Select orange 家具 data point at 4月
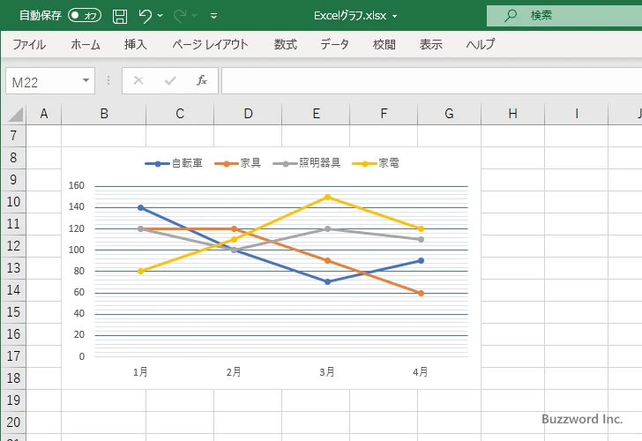The height and width of the screenshot is (441, 642). 421,293
